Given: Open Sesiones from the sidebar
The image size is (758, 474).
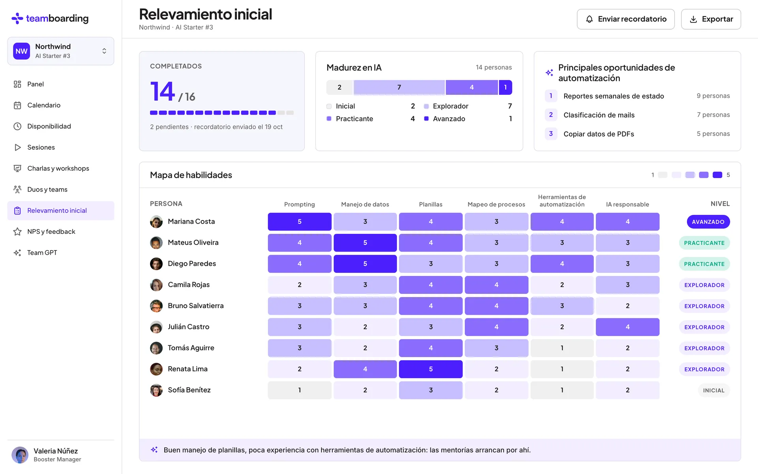Looking at the screenshot, I should click(x=61, y=147).
